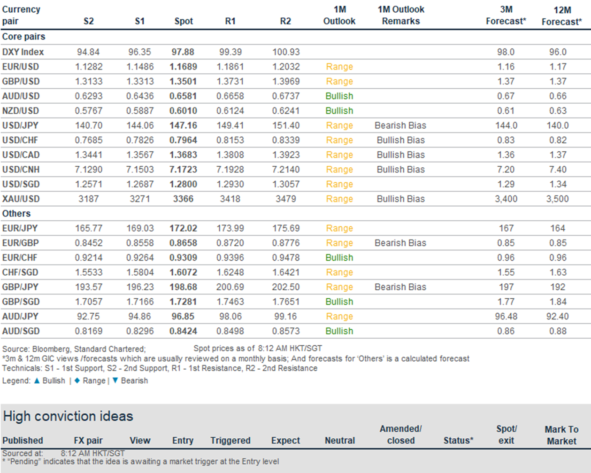This screenshot has width=591, height=473.
Task: Click EUR/USD spot value 1.1689
Action: (x=183, y=67)
